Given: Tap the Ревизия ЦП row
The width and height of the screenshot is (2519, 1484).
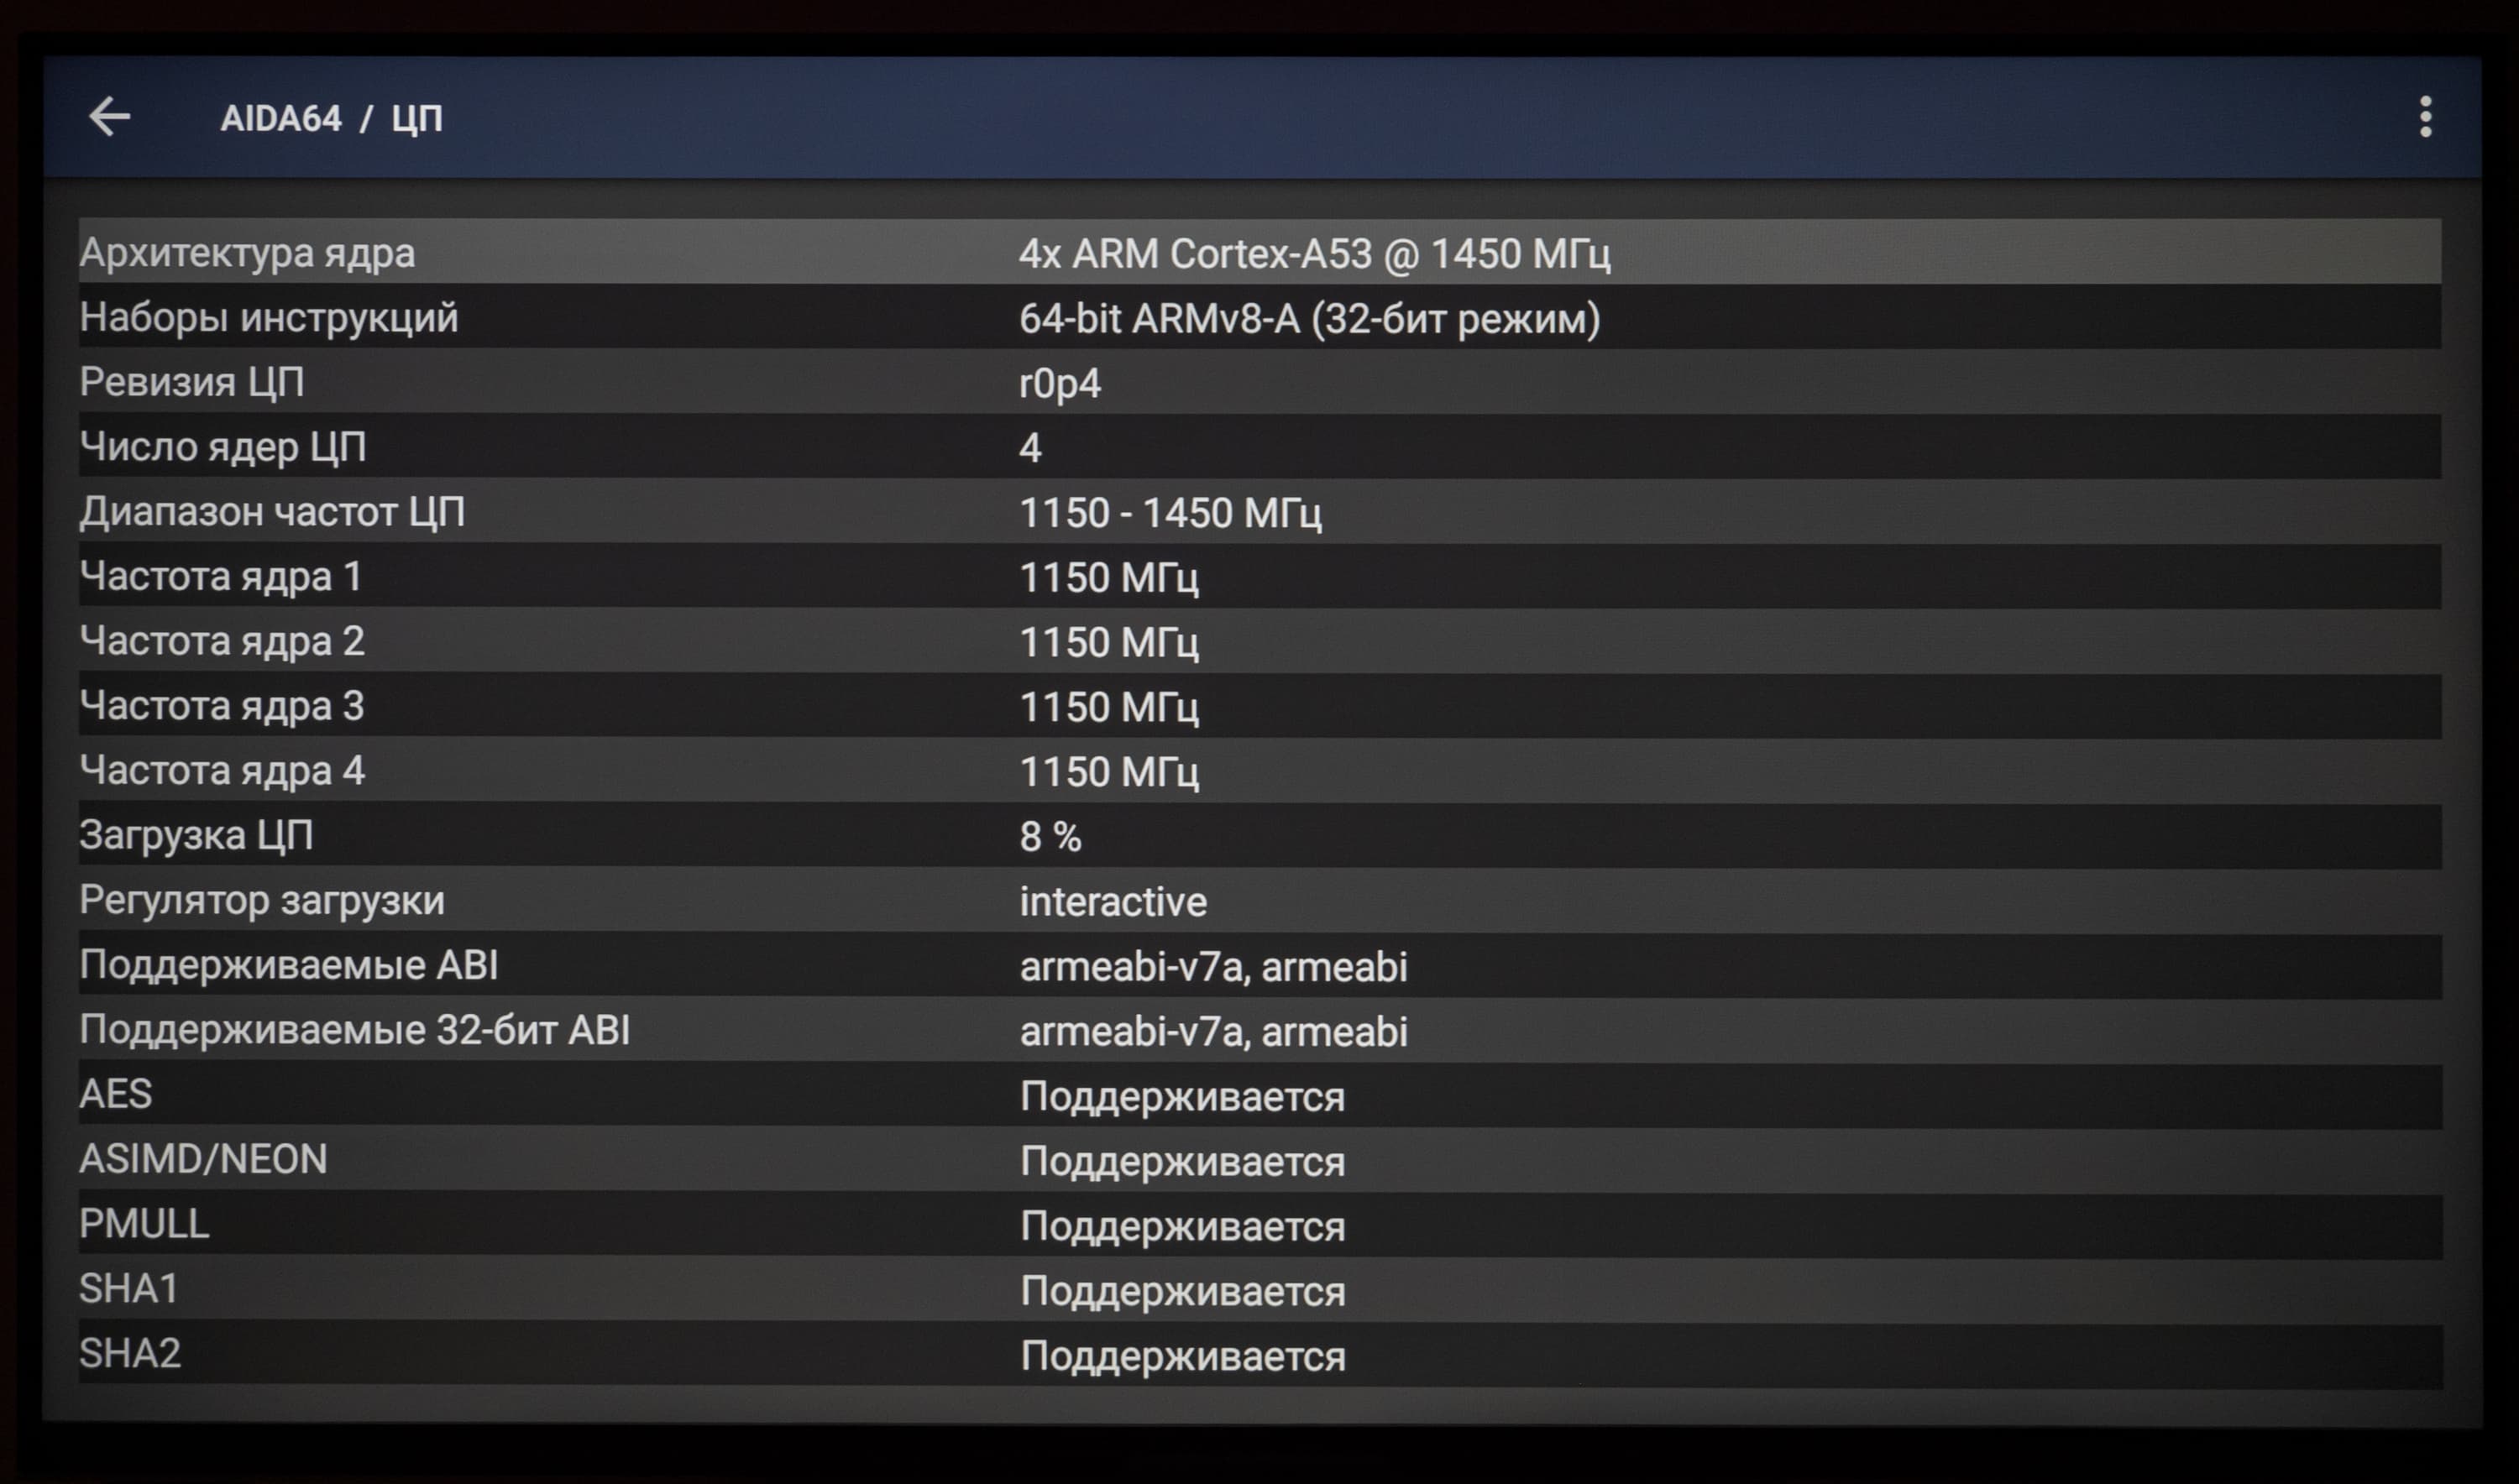Looking at the screenshot, I should (x=1259, y=382).
